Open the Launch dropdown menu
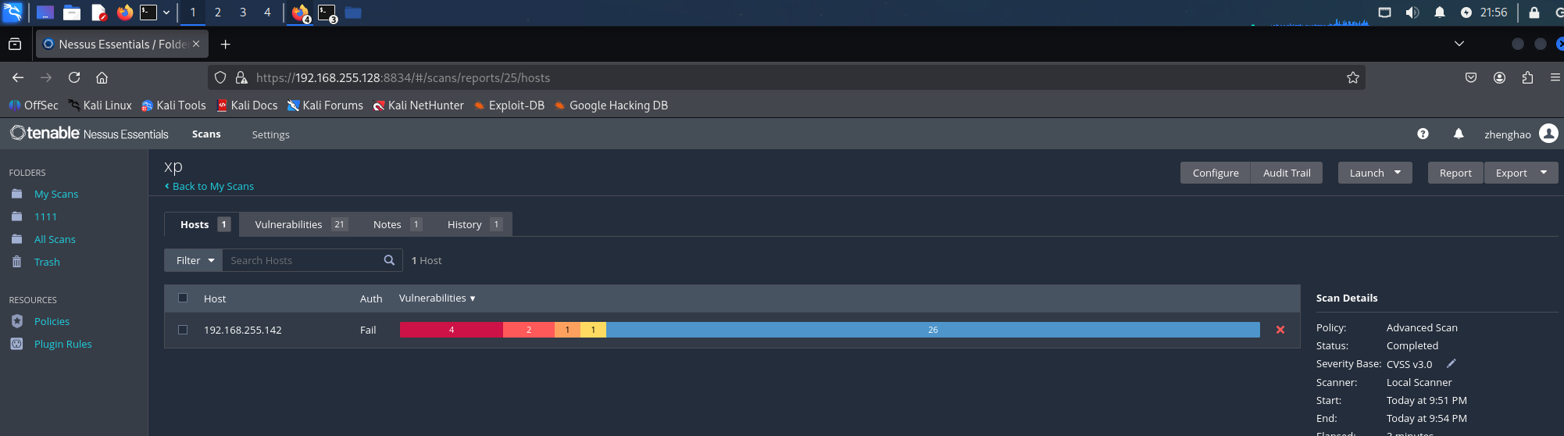The height and width of the screenshot is (436, 1564). 1375,173
